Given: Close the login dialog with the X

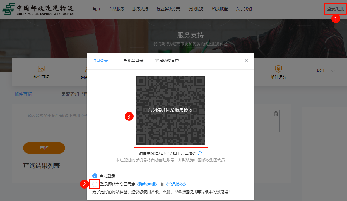Looking at the screenshot, I should (246, 61).
